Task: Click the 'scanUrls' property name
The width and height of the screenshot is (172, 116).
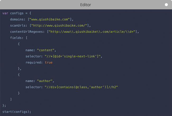Action: point(18,26)
